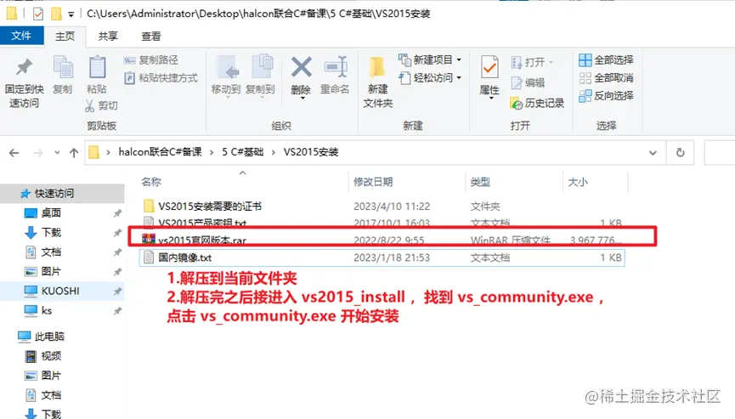The width and height of the screenshot is (735, 419).
Task: Switch to the Home (主页) tab
Action: point(65,37)
